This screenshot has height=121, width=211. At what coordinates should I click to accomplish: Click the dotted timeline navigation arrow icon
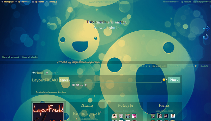pos(206,28)
